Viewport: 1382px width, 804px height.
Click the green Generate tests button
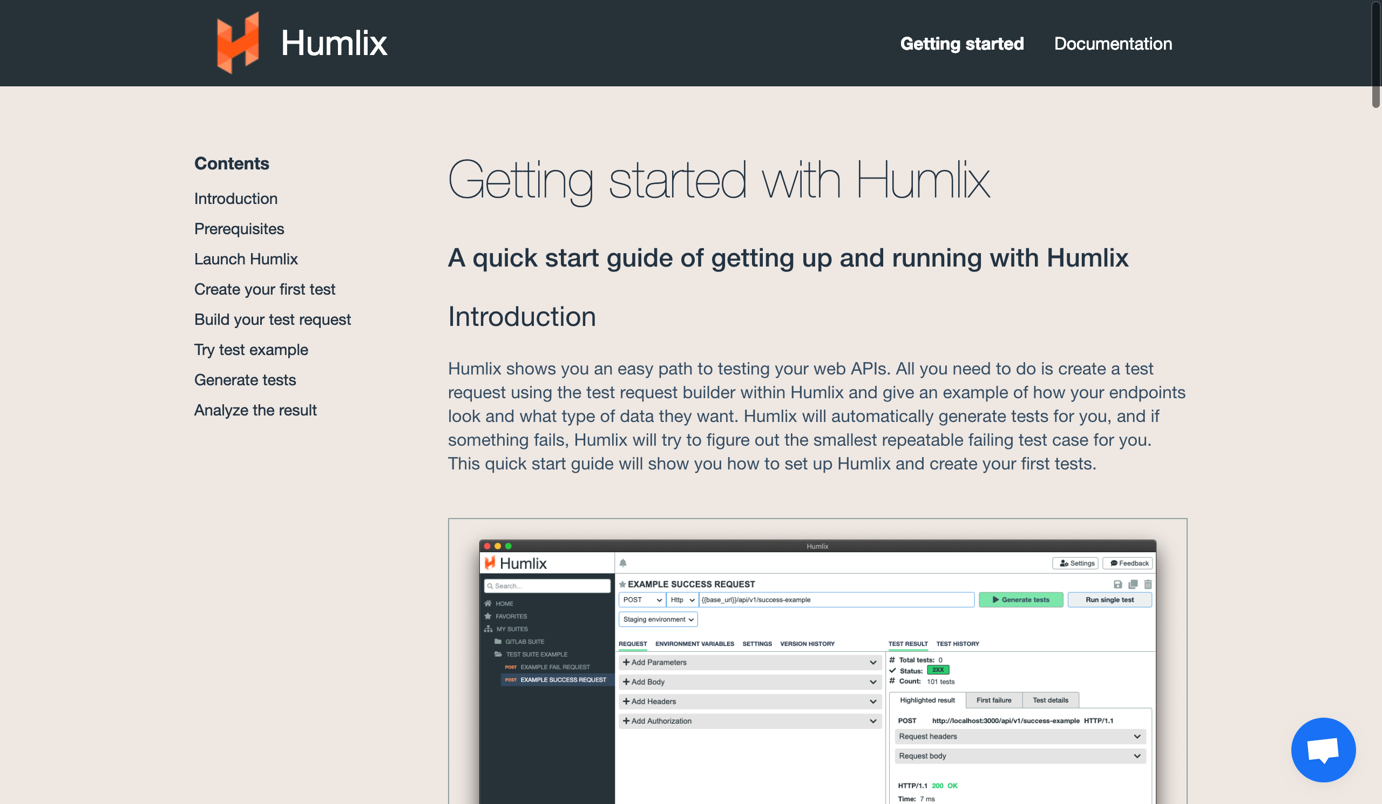coord(1020,600)
